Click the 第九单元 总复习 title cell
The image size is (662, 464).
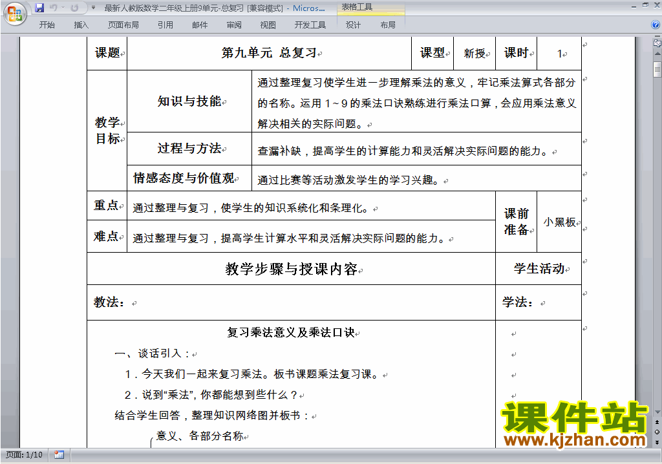pos(270,53)
